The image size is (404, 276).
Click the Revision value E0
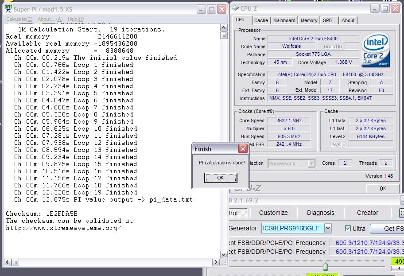click(x=381, y=90)
